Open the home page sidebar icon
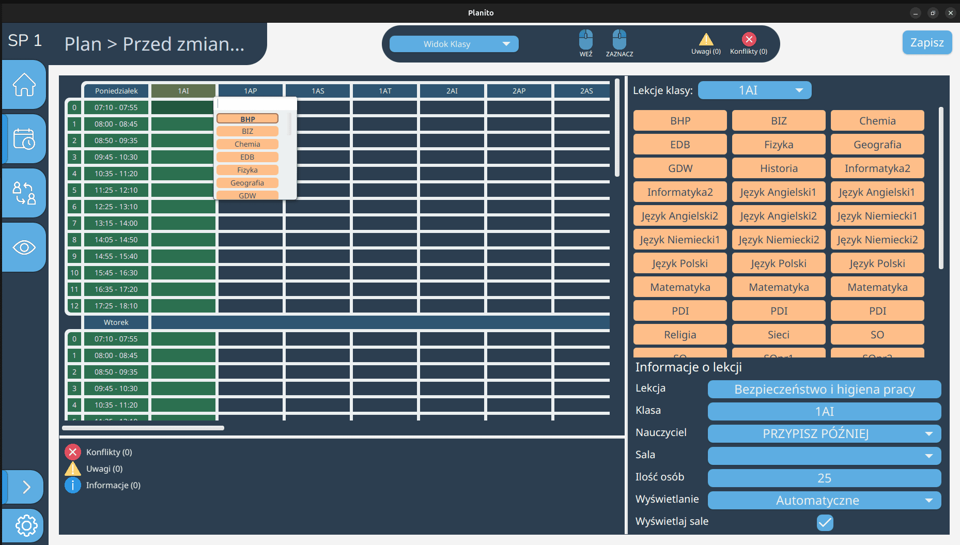960x545 pixels. click(x=24, y=85)
